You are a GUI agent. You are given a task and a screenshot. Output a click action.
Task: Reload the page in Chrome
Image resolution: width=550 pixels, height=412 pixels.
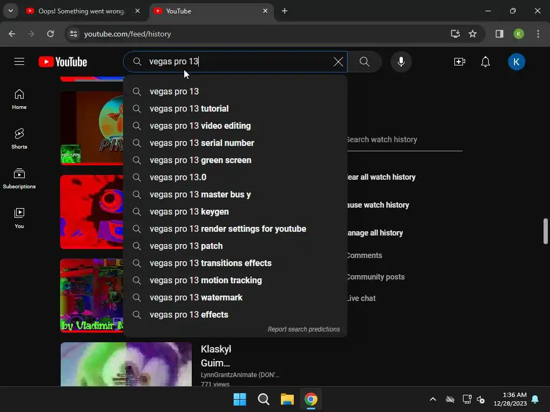[50, 34]
